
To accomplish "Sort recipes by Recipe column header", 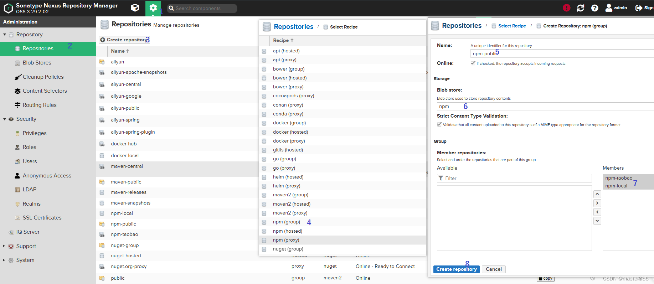I will 283,41.
